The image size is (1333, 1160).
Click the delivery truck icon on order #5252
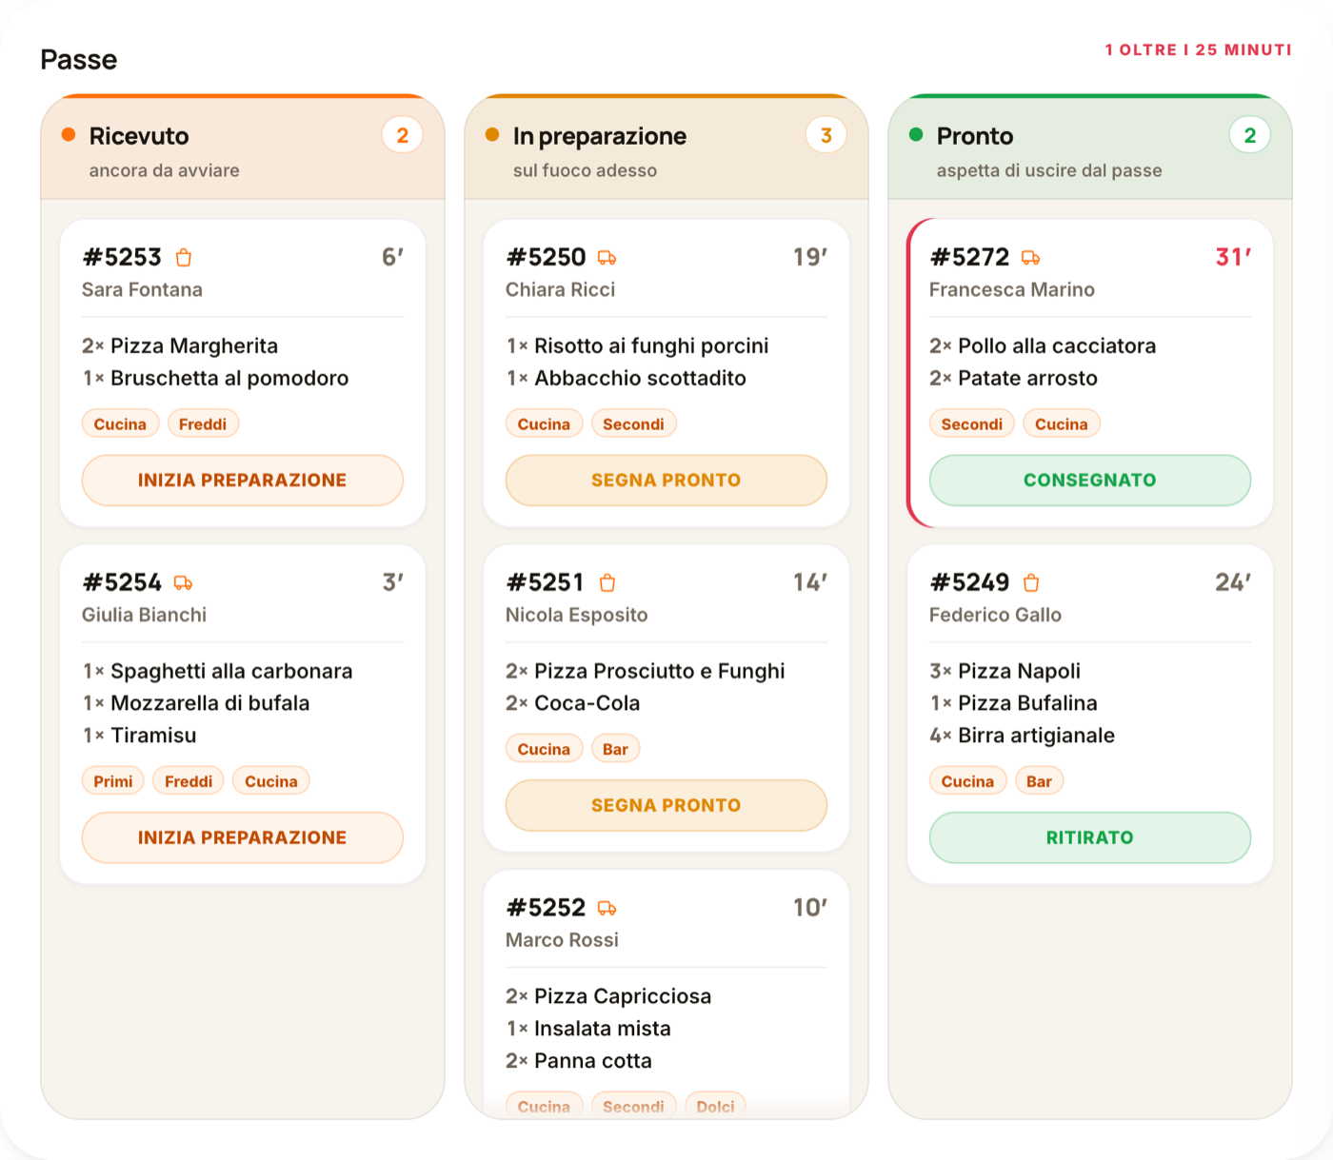pos(607,909)
